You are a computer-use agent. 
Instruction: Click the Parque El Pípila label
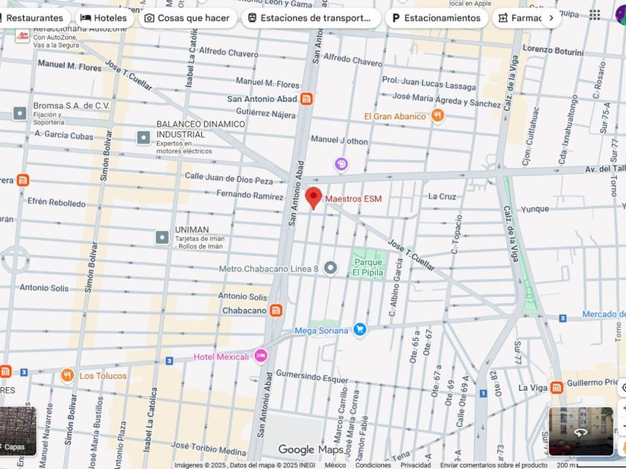click(x=367, y=267)
